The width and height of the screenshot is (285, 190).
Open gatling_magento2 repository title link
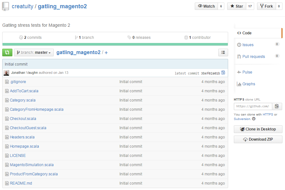62,6
